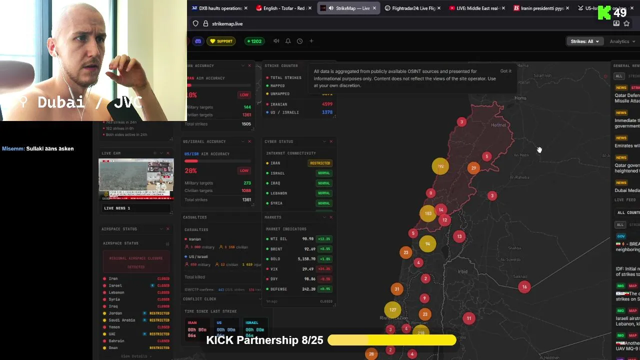This screenshot has height=360, width=640.
Task: Close the StrikeMap browser tab
Action: click(x=374, y=8)
